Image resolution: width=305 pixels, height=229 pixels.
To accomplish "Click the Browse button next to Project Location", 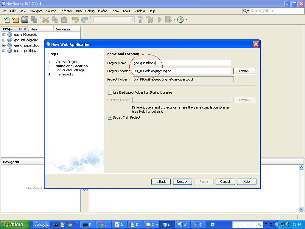I will pyautogui.click(x=244, y=71).
